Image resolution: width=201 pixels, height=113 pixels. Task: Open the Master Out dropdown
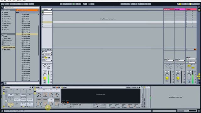click(191, 62)
